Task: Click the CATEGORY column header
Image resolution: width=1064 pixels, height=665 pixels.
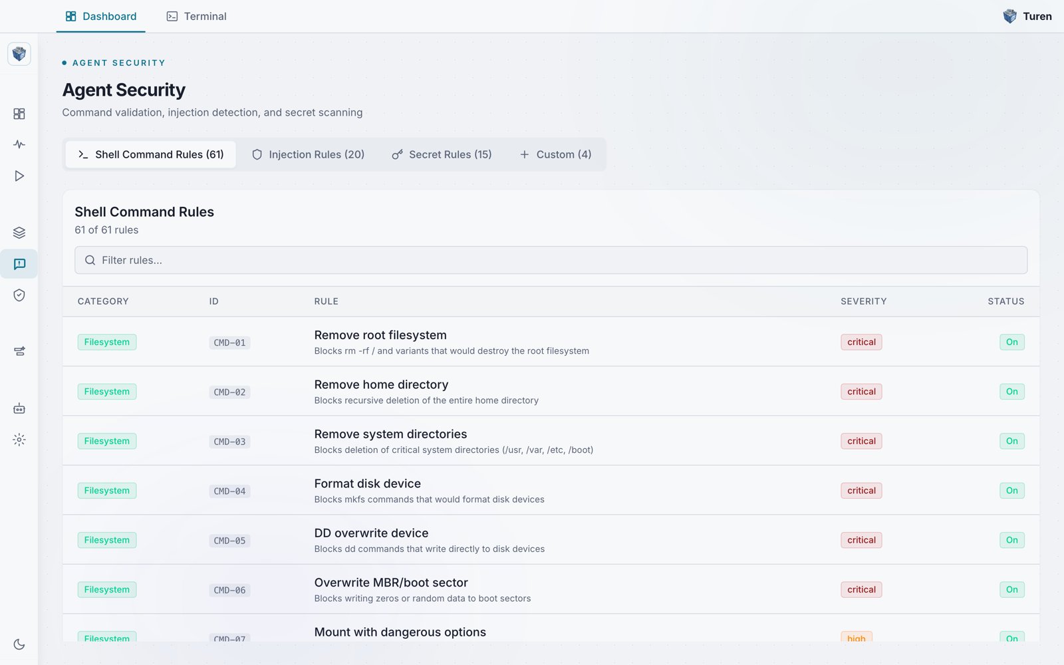Action: [103, 301]
